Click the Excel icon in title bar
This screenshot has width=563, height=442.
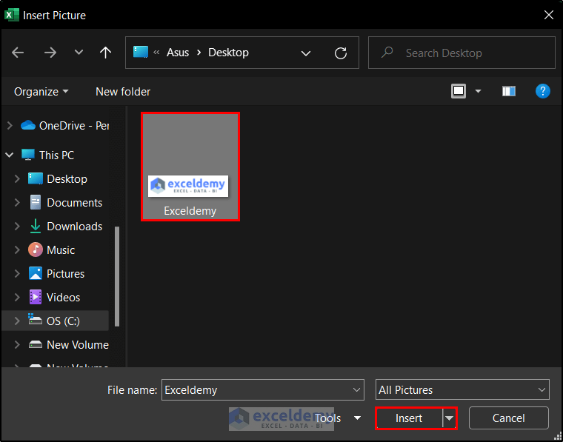coord(12,15)
